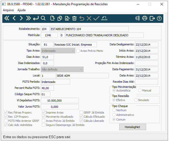This screenshot has height=141, width=169.
Task: Click the Situação code field
Action: 47,45
